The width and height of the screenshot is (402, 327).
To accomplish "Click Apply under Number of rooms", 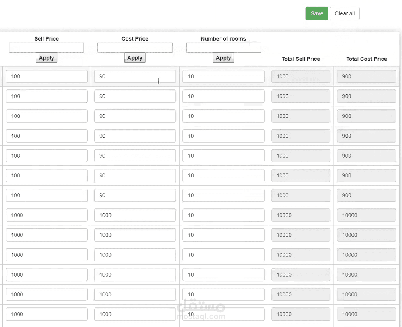I will click(x=223, y=58).
